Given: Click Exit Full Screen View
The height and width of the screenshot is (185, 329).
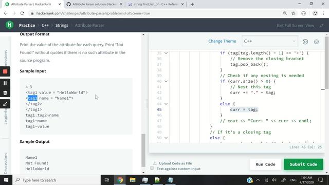Looking at the screenshot, I should (295, 25).
